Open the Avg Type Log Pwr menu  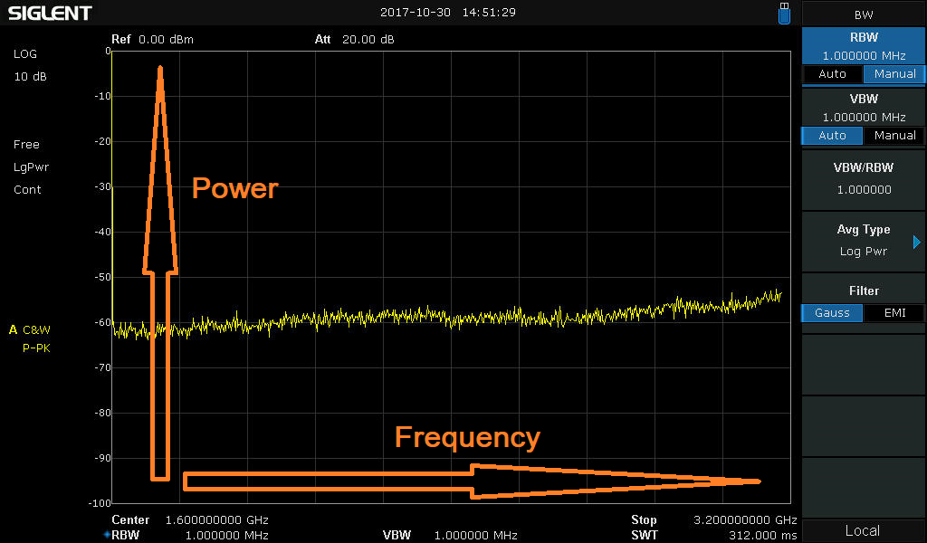[x=863, y=241]
